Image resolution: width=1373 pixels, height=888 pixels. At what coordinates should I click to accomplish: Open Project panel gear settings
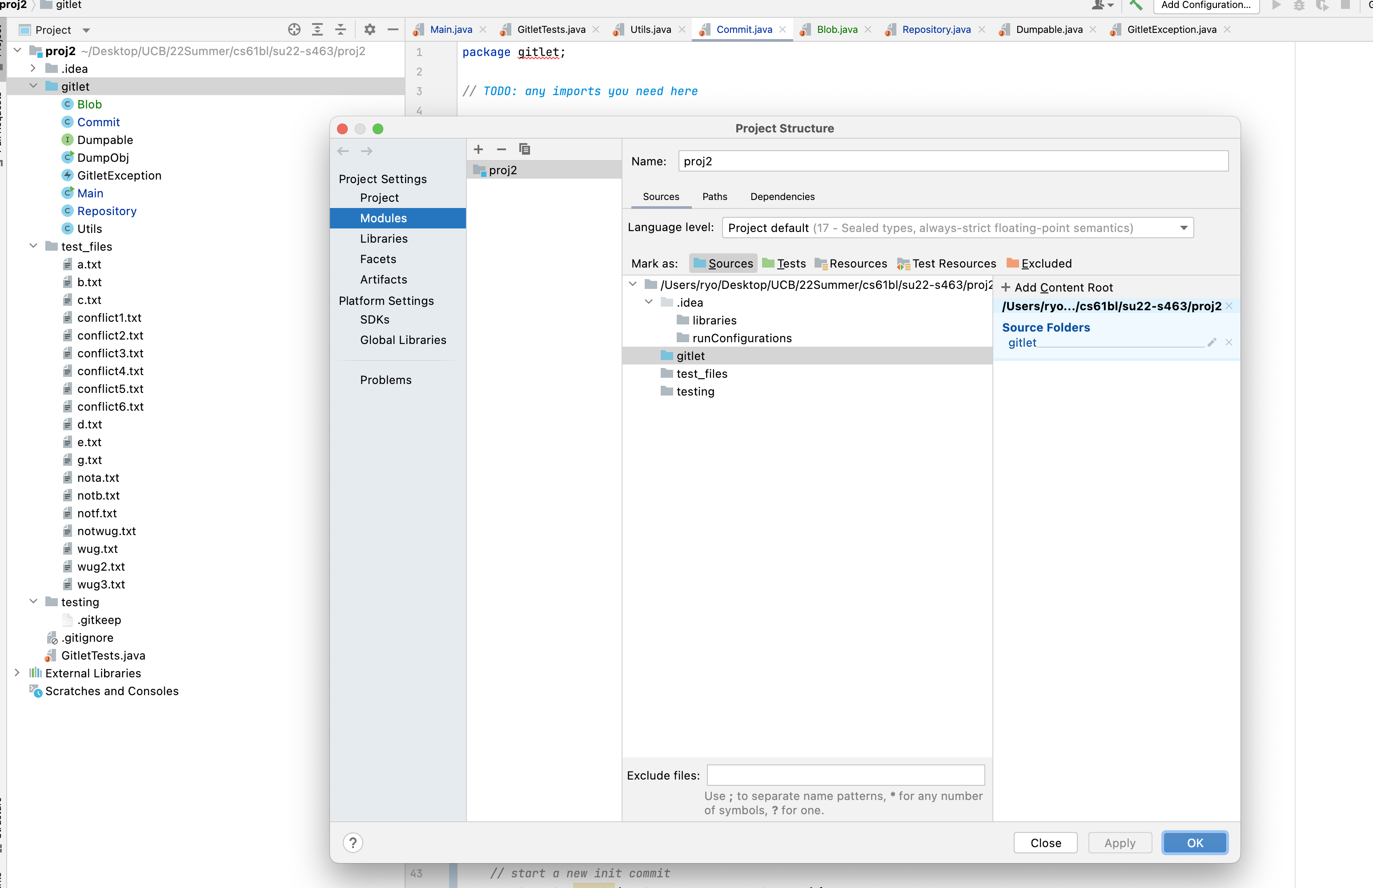coord(370,29)
